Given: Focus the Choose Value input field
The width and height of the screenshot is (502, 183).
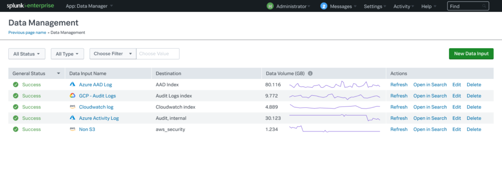Looking at the screenshot, I should (158, 54).
